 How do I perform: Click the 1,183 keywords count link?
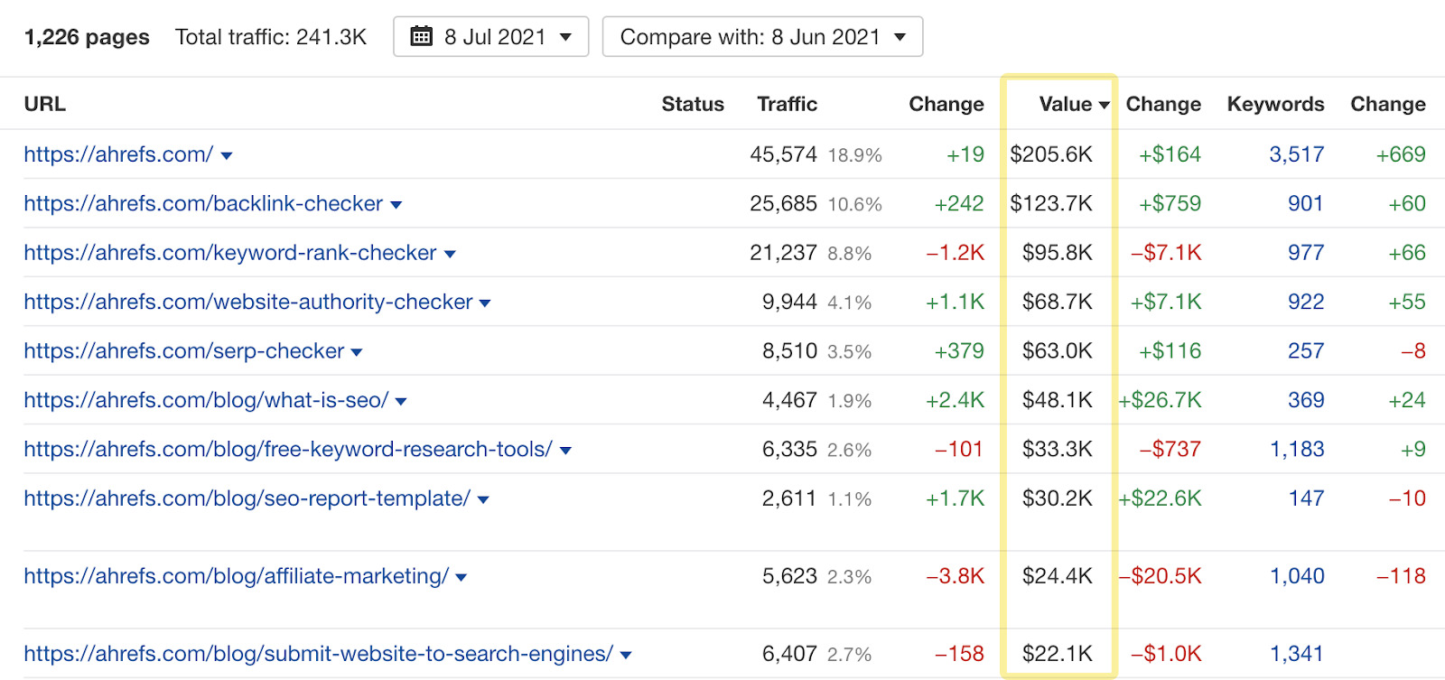[x=1297, y=449]
